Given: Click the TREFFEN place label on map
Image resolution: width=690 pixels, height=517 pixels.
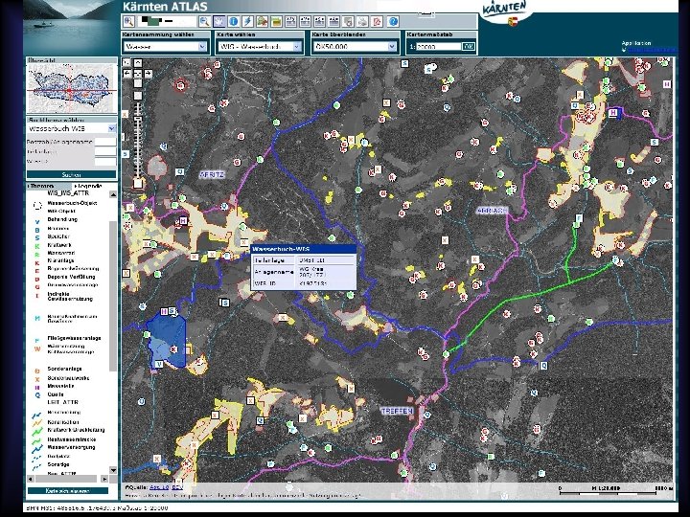Looking at the screenshot, I should (397, 411).
